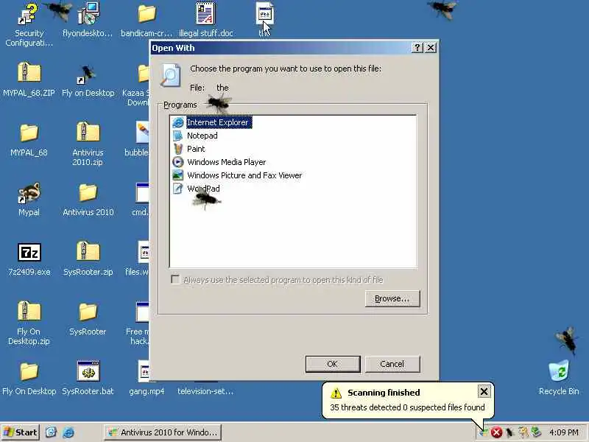The height and width of the screenshot is (442, 589).
Task: Choose Notepad from the Programs list
Action: (x=195, y=136)
